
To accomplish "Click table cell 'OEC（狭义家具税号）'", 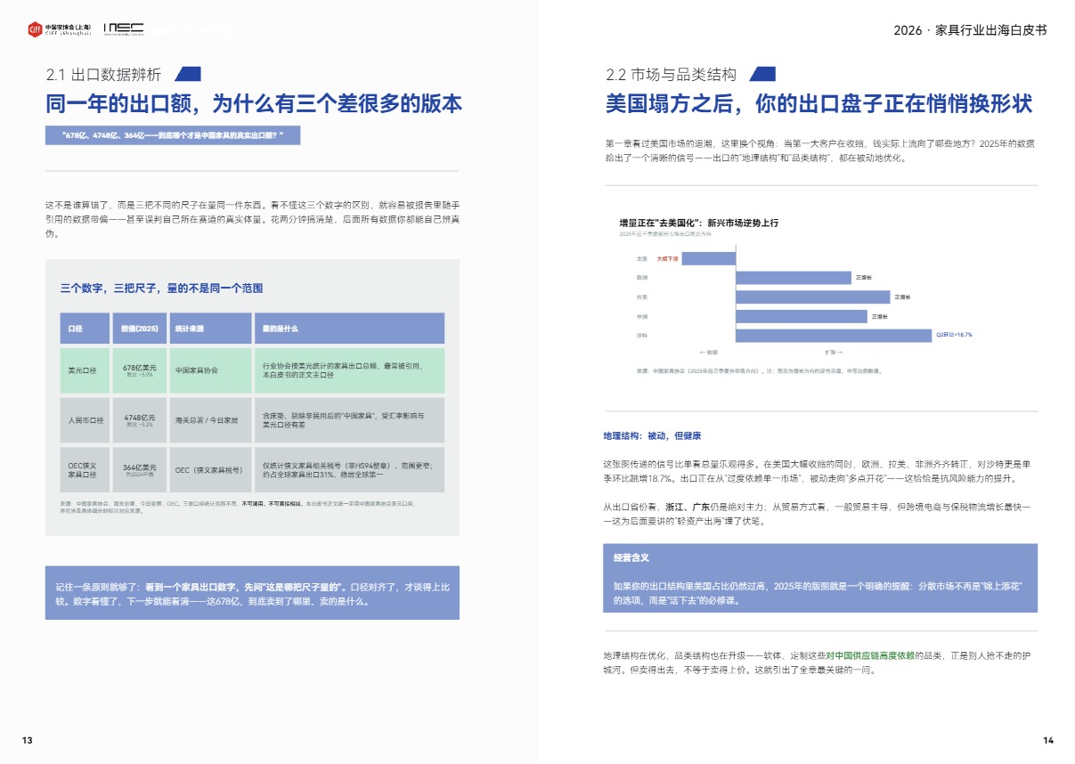I will [x=209, y=469].
